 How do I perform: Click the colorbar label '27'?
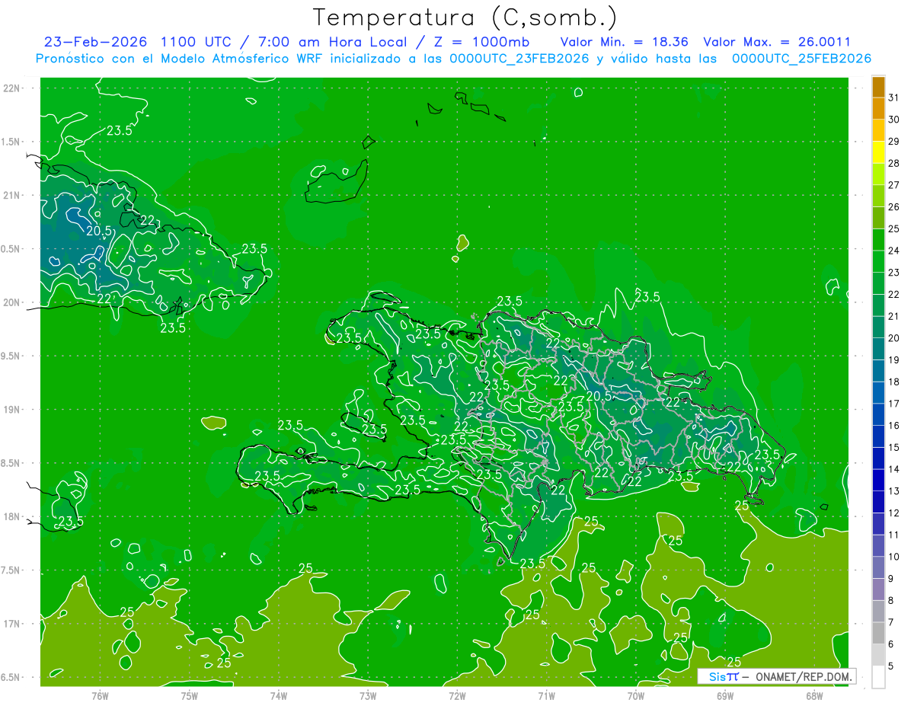(x=894, y=185)
